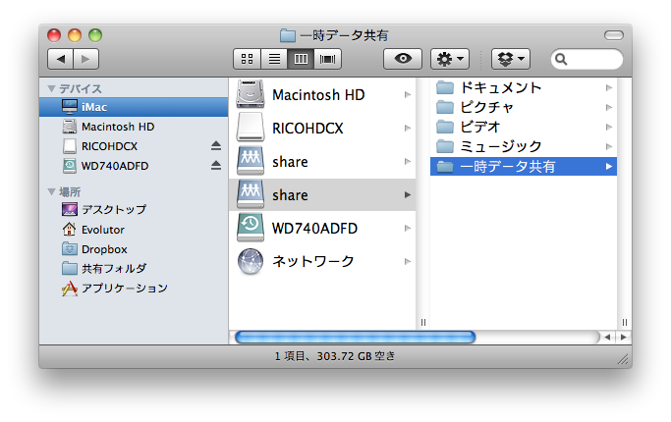Select the 一時データ共有 folder row
671x422 pixels.
524,166
